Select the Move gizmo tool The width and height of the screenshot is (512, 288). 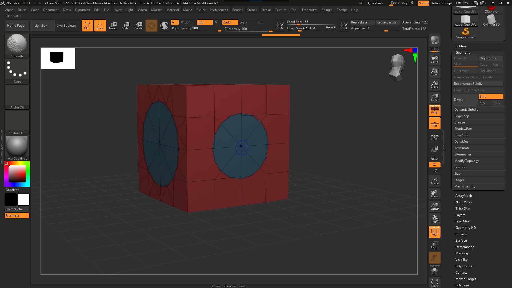point(113,26)
